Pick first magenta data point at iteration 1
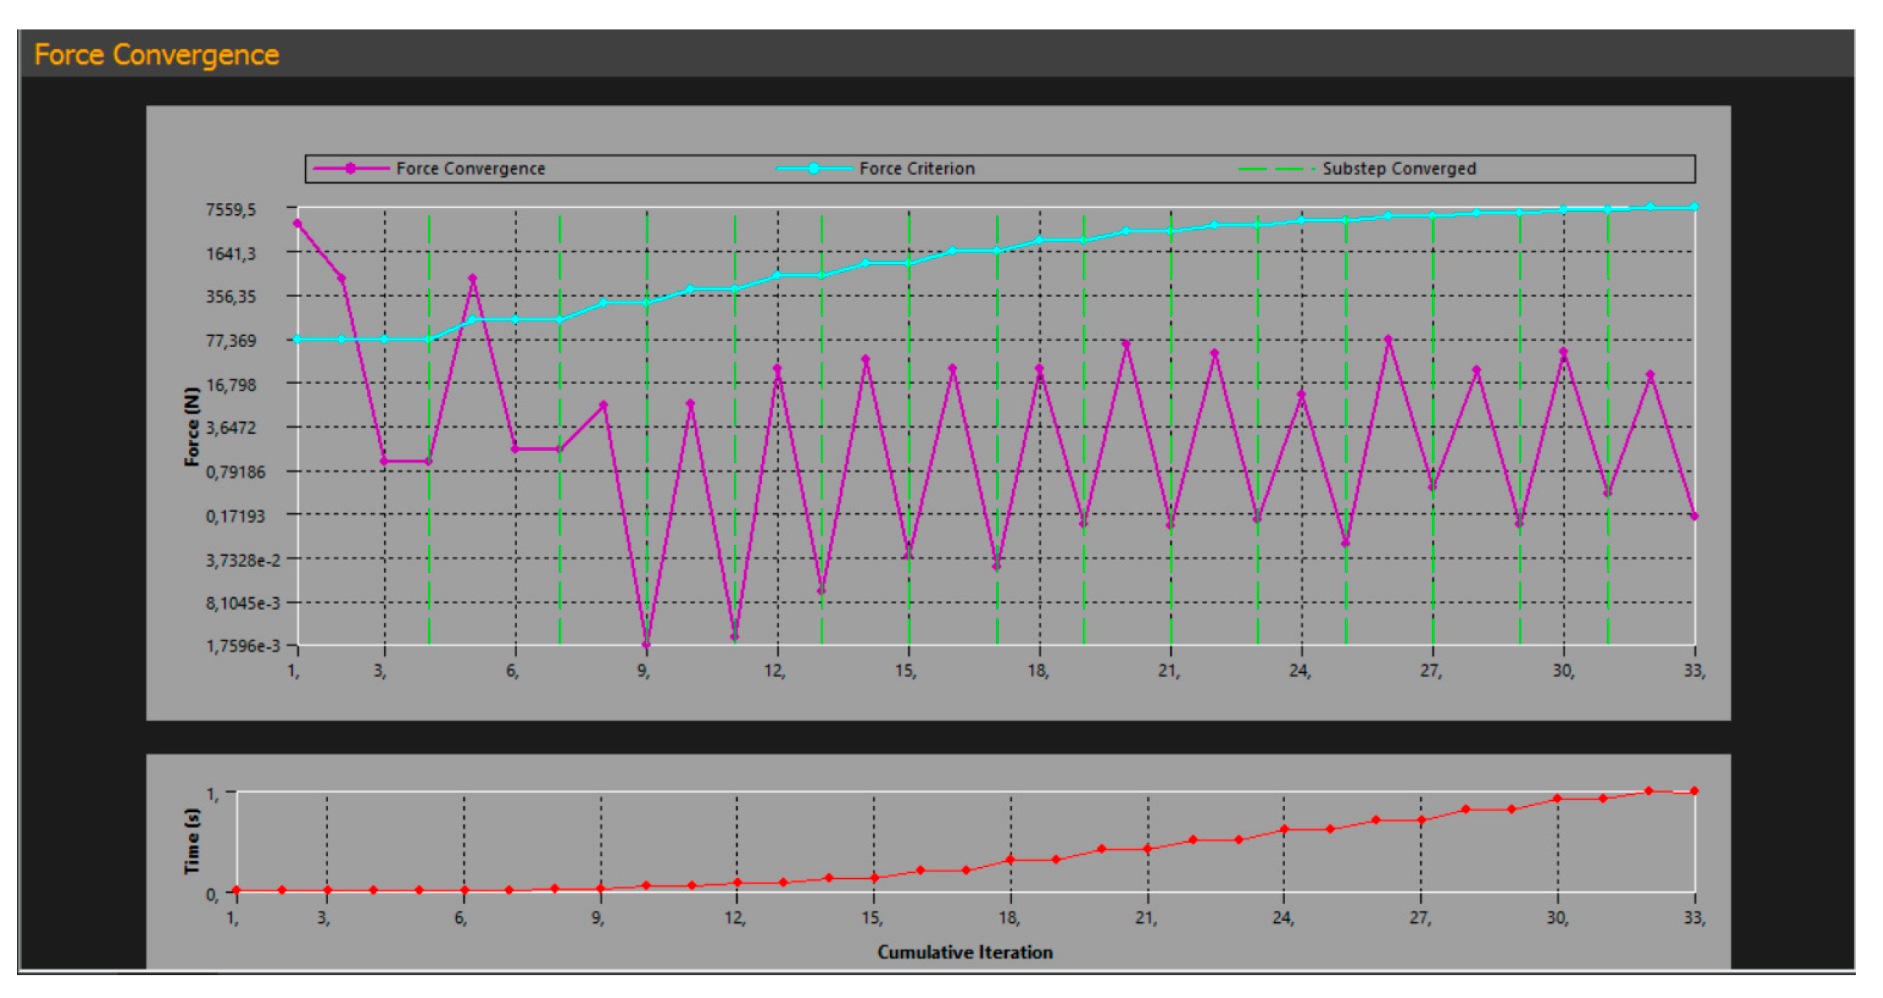Image resolution: width=1883 pixels, height=998 pixels. 297,224
